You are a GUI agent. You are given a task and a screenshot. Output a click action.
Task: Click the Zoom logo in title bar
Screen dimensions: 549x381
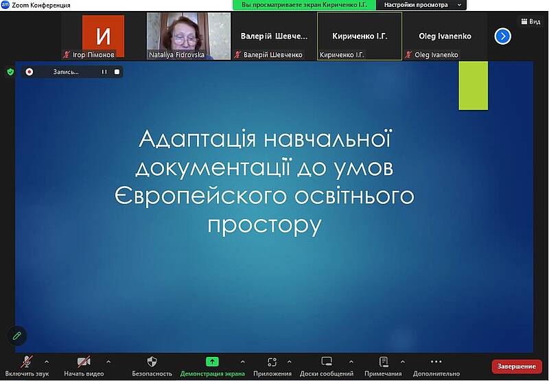[5, 5]
